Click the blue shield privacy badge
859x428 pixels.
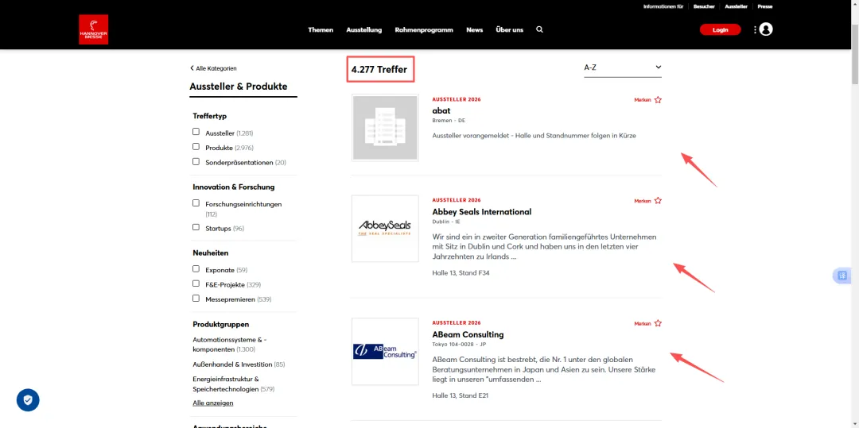click(28, 400)
